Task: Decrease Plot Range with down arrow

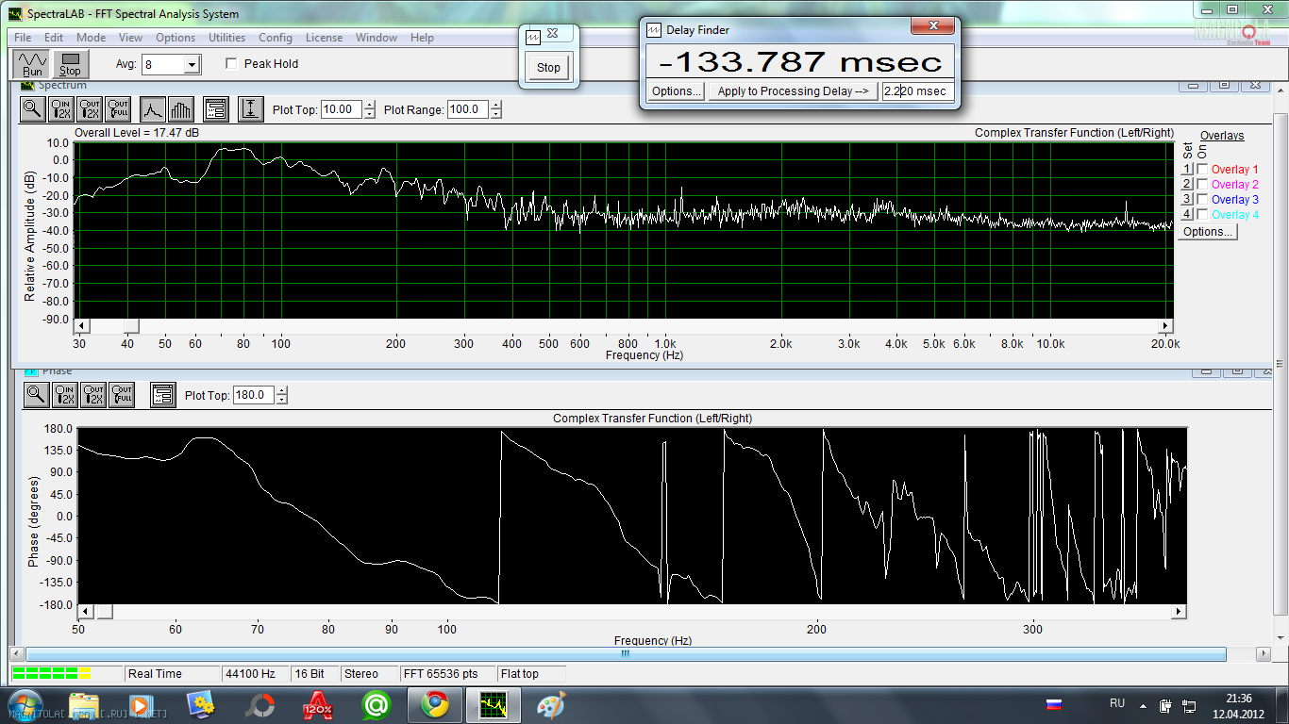Action: pos(495,114)
